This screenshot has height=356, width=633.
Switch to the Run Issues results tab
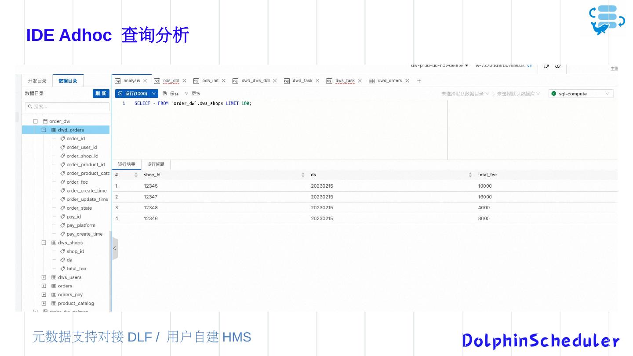click(156, 164)
